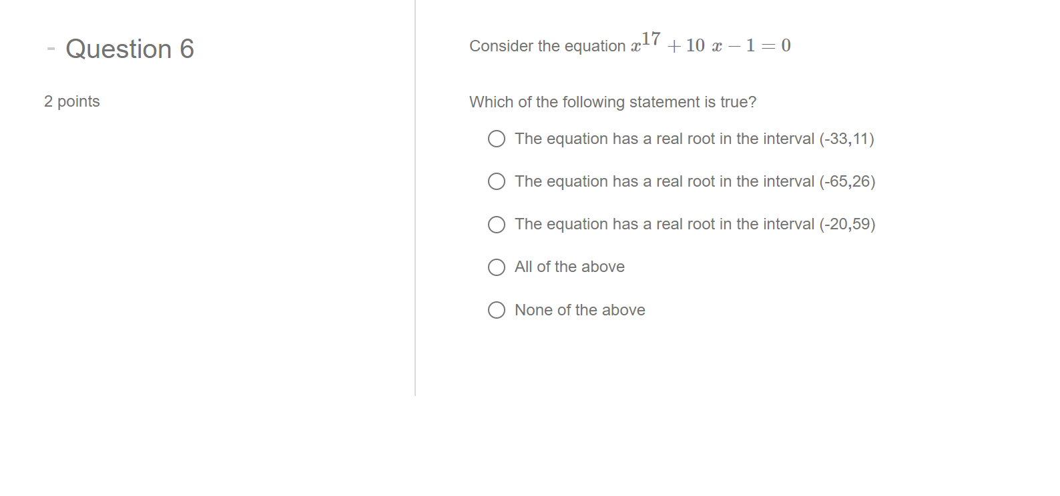Select radio option for interval (-33,11)

coord(497,139)
